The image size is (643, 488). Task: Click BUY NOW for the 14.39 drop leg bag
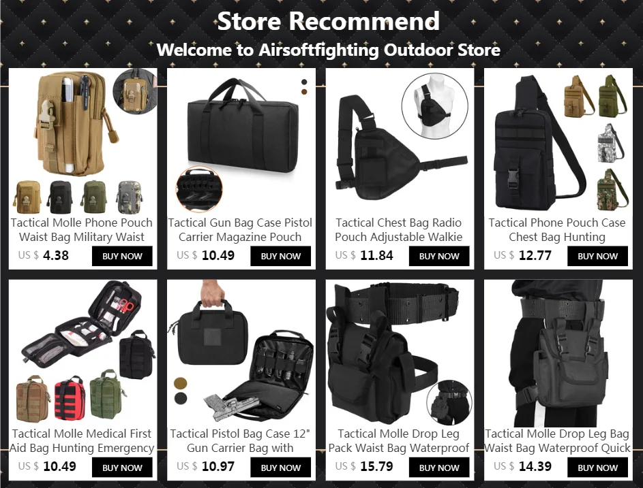(597, 468)
